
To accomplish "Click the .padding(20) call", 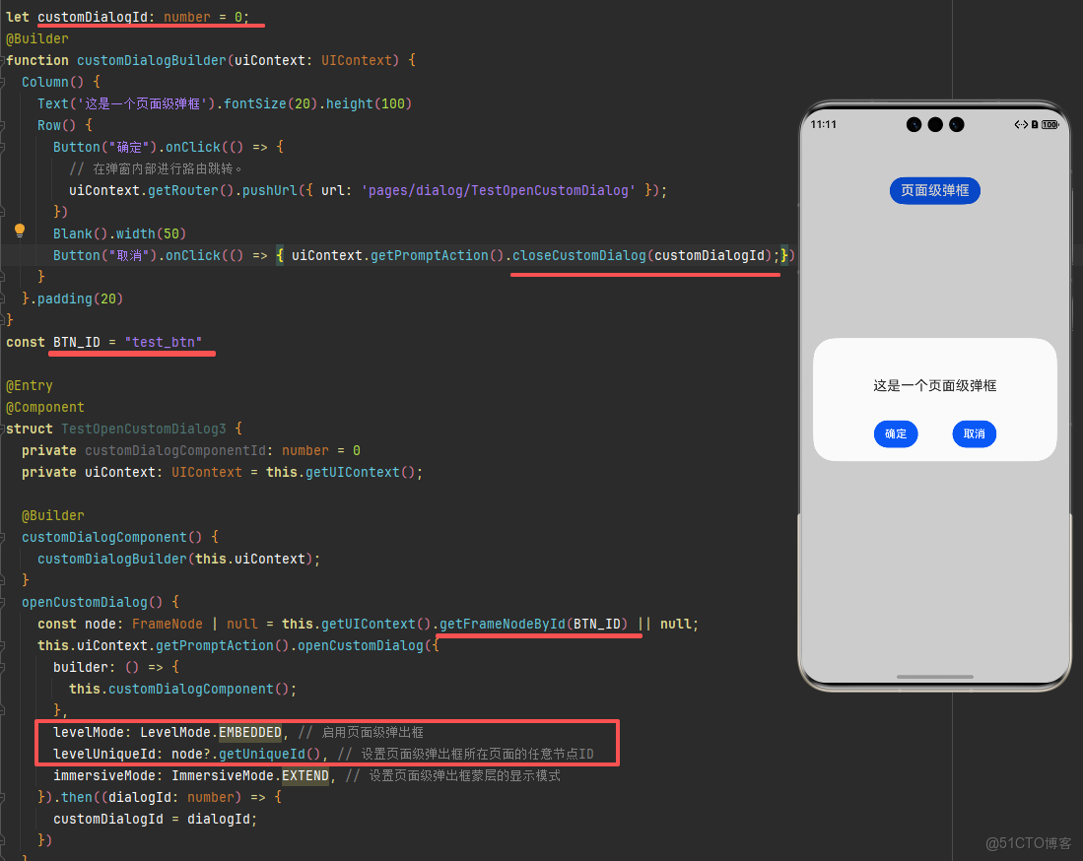I will pos(77,298).
